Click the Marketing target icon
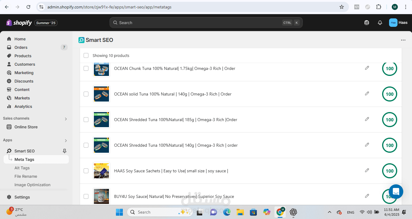412x219 pixels. 9,73
